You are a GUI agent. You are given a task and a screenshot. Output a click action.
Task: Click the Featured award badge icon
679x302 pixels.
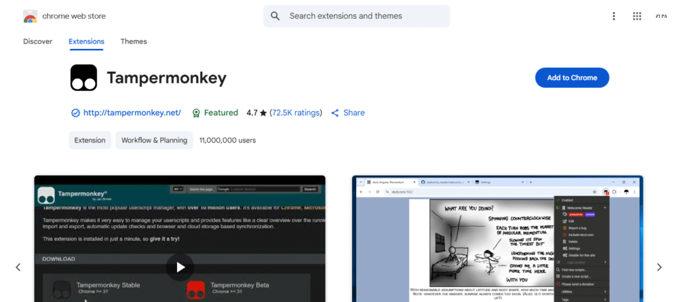pos(196,113)
